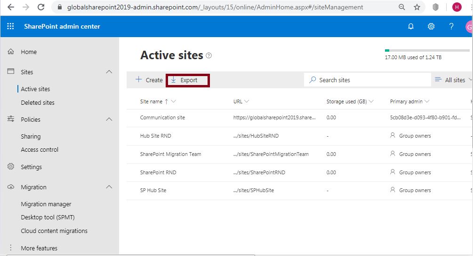Image resolution: width=473 pixels, height=256 pixels.
Task: Open the notifications bell
Action: pos(410,26)
